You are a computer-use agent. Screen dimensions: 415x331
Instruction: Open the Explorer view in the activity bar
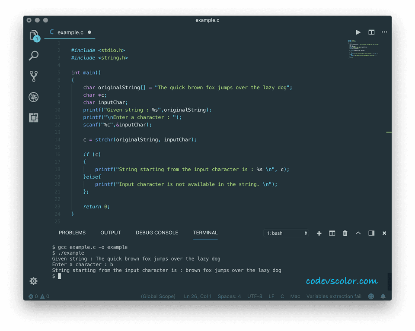coord(34,35)
